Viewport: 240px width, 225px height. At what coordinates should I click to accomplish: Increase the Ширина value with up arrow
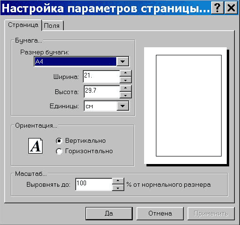click(125, 73)
